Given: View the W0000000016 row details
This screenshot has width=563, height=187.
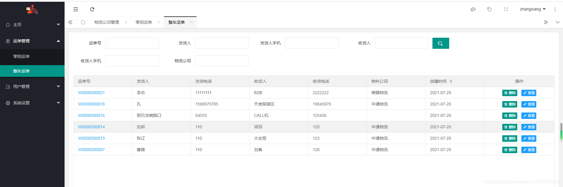Looking at the screenshot, I should click(529, 116).
